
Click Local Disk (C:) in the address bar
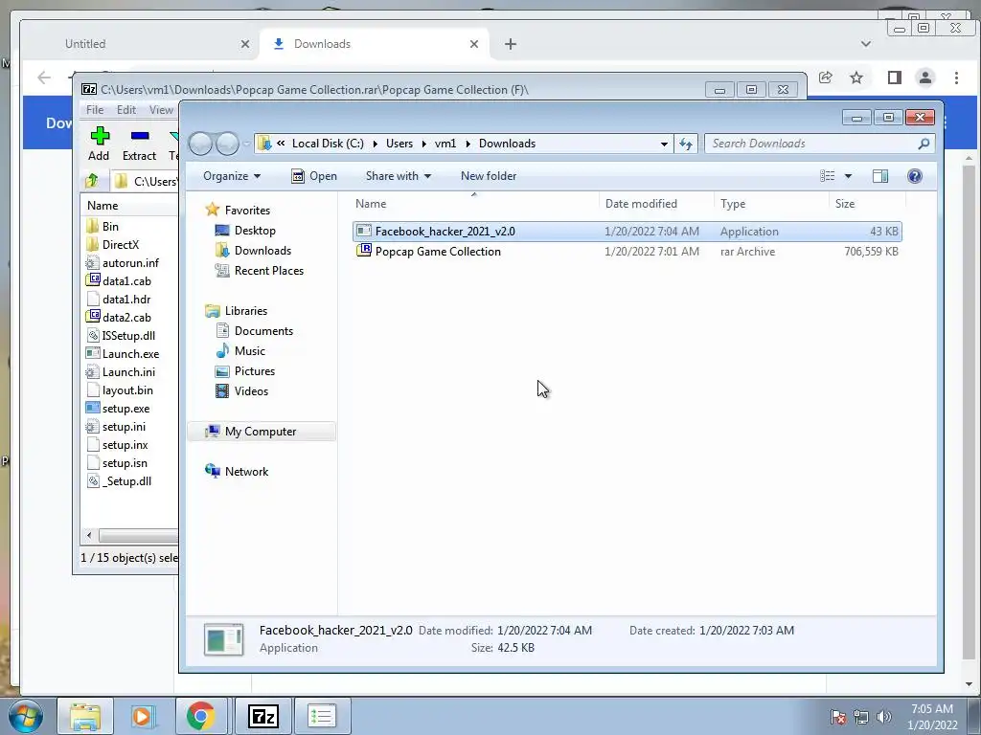tap(328, 144)
